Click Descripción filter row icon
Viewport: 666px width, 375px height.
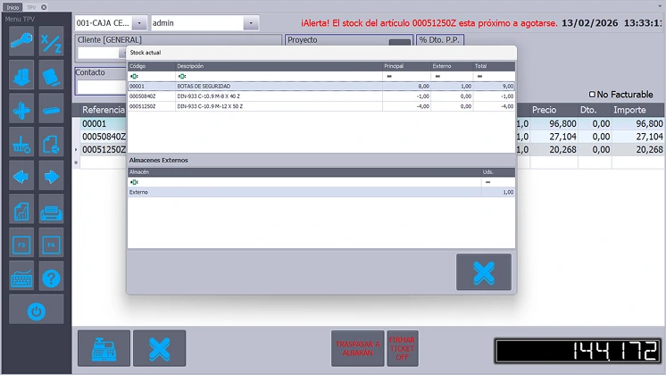click(182, 76)
